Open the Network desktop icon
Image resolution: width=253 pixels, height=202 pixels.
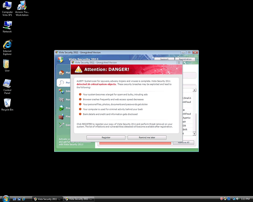[7, 25]
